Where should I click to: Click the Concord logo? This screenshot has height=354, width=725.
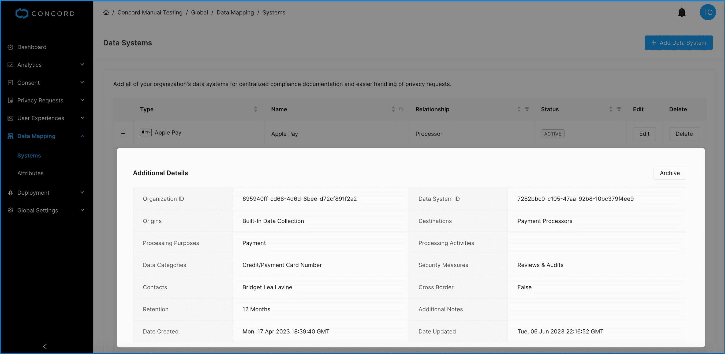[x=45, y=13]
